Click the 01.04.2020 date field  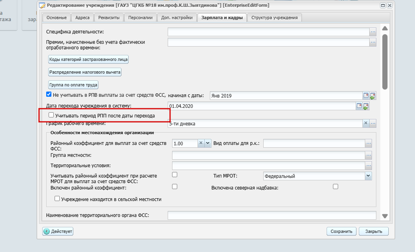(x=262, y=106)
